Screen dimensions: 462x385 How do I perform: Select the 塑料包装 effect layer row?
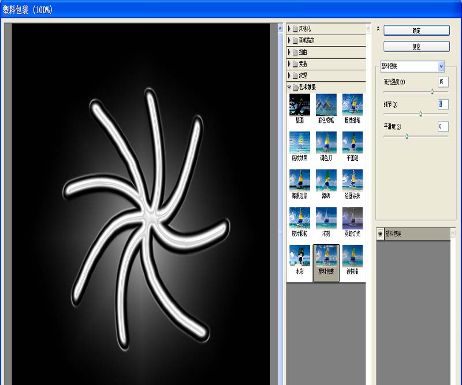(413, 234)
